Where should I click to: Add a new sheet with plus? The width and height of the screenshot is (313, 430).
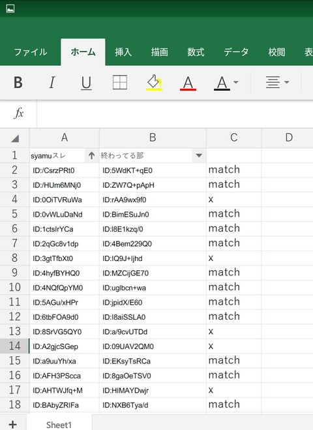click(x=12, y=425)
